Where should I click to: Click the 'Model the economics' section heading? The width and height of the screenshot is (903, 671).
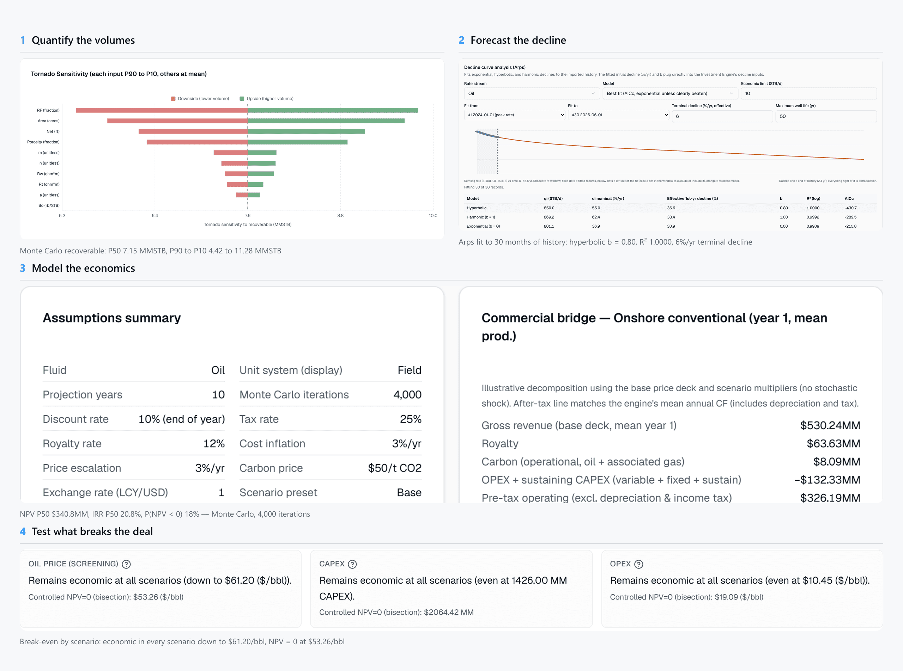(x=83, y=268)
